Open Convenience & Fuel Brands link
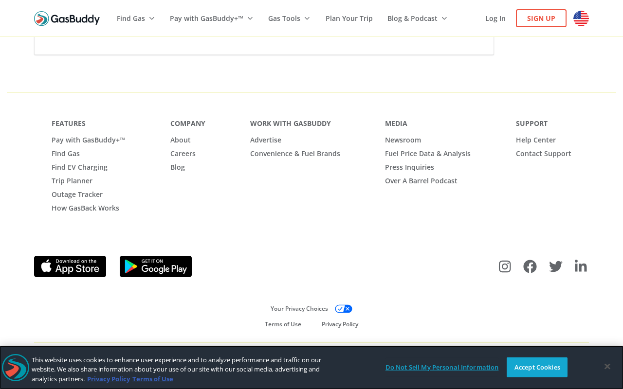The height and width of the screenshot is (389, 623). click(x=295, y=154)
